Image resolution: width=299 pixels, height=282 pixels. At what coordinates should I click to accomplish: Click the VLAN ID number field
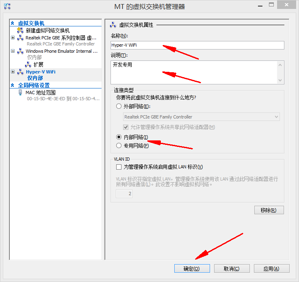(x=124, y=194)
